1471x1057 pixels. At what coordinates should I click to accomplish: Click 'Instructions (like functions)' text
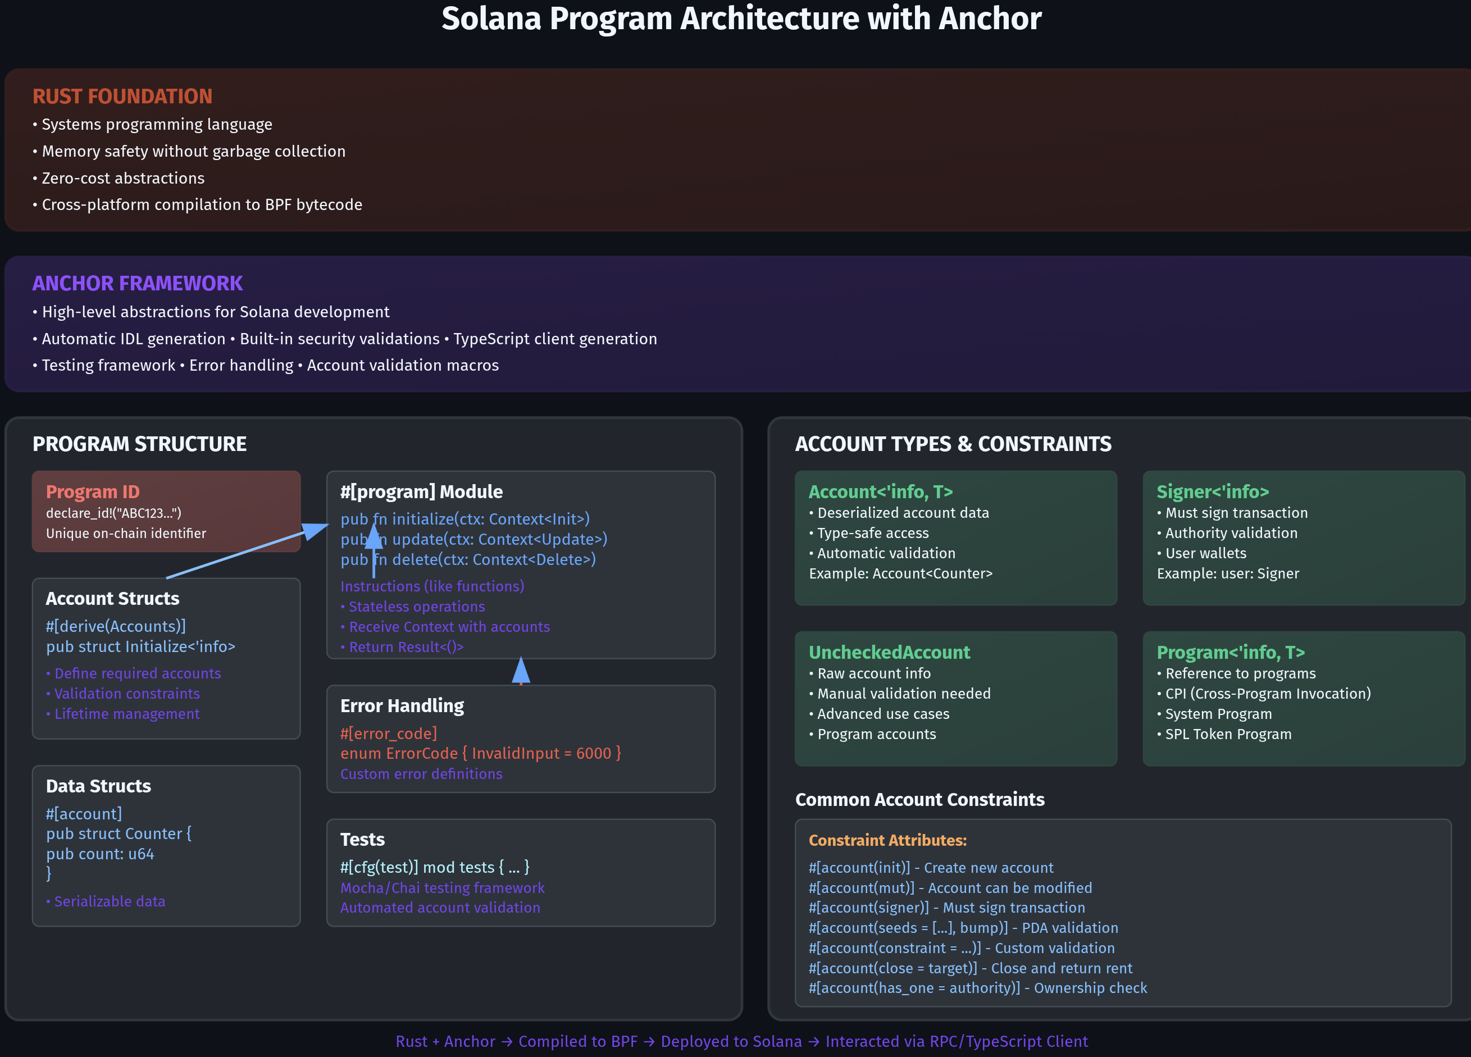[432, 586]
